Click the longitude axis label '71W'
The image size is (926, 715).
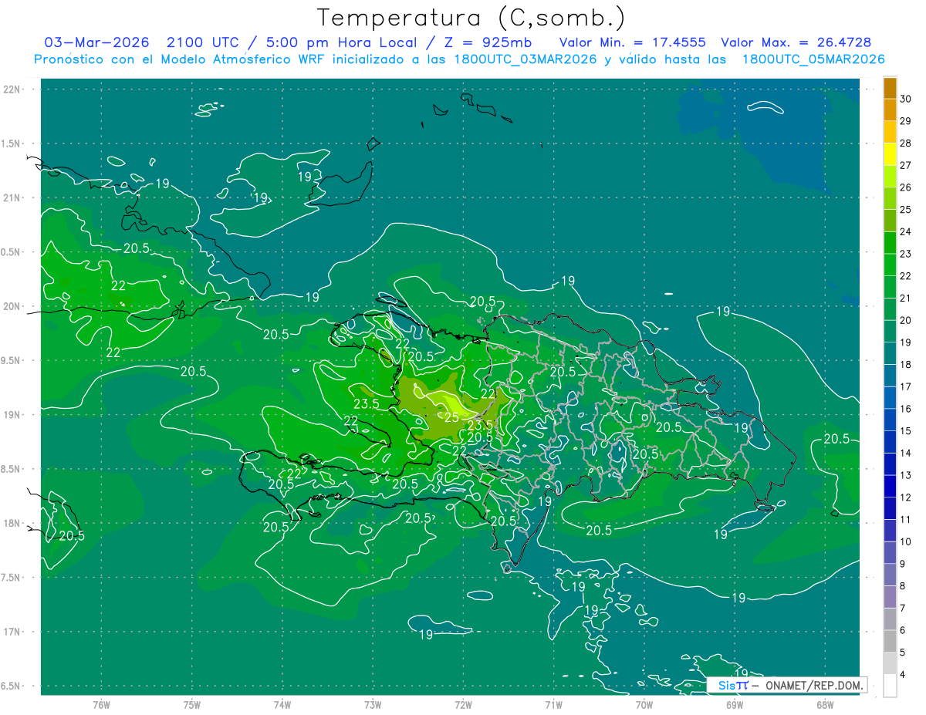click(x=553, y=705)
